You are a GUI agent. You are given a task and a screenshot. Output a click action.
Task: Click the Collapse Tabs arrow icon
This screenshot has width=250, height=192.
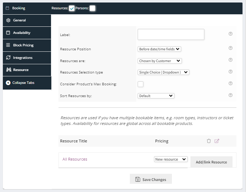(8, 83)
